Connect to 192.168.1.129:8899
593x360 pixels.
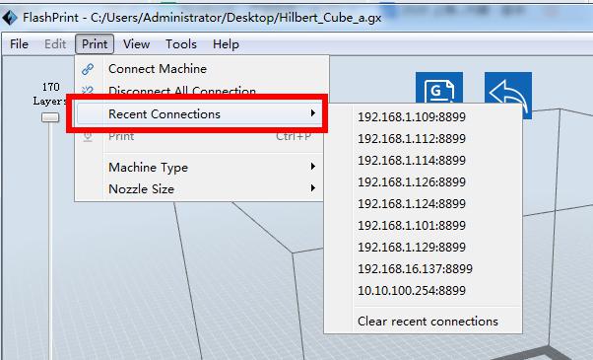coord(424,248)
